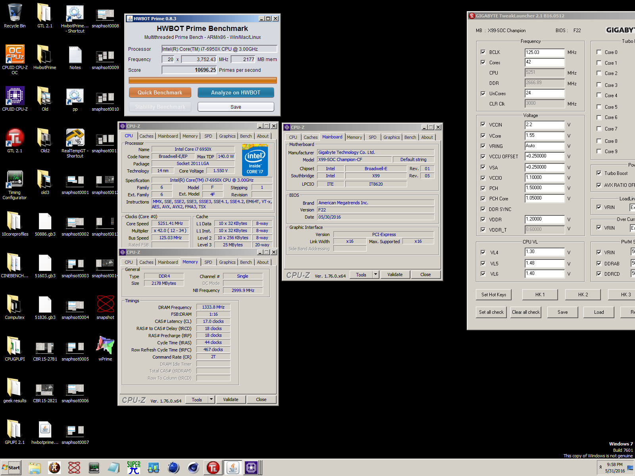Open the Computex folder icon

[15, 307]
